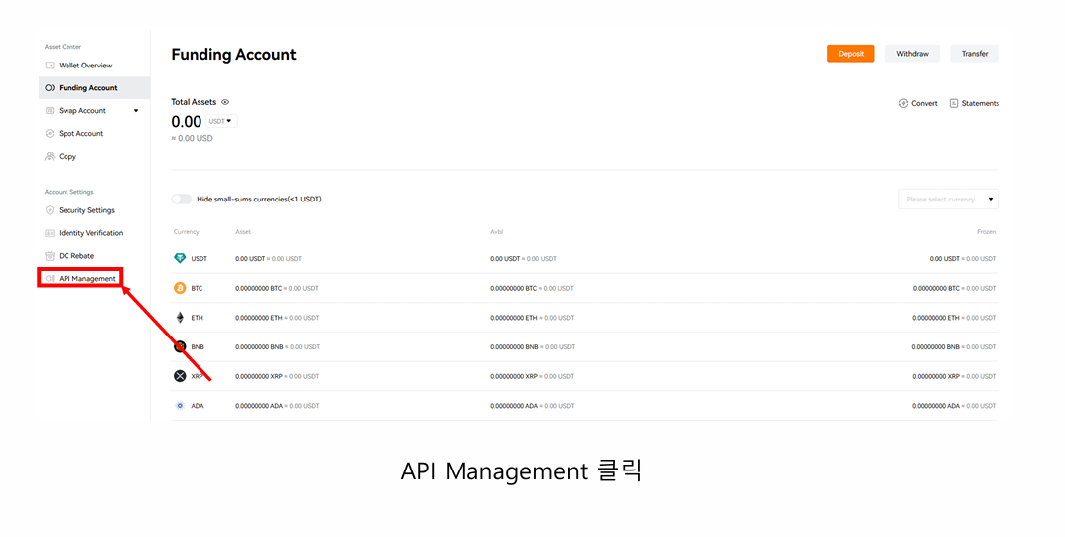Screen dimensions: 1065x537
Task: Open API Management in sidebar
Action: (86, 279)
